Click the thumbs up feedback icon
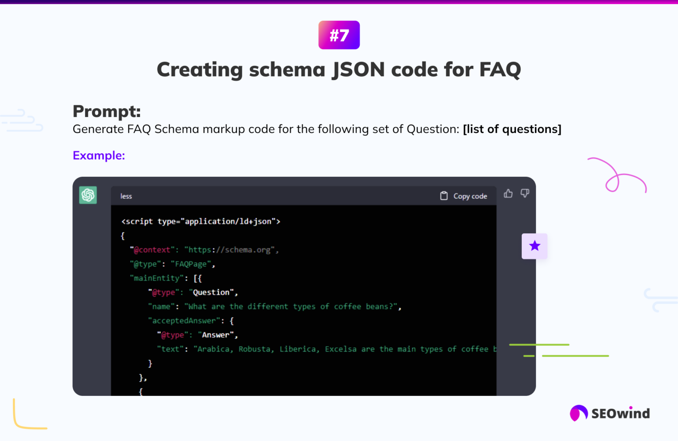Viewport: 678px width, 441px height. (x=508, y=194)
